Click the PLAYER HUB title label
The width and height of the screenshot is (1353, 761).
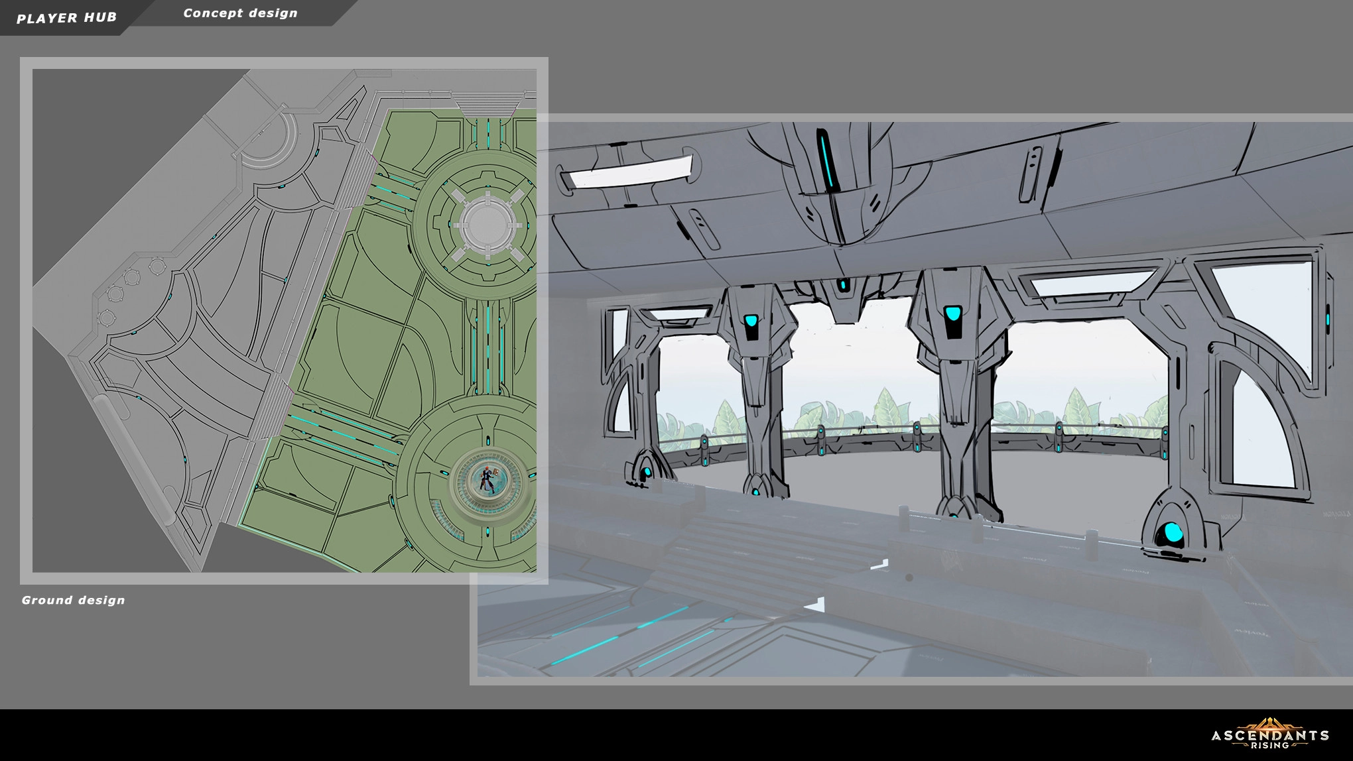coord(66,18)
